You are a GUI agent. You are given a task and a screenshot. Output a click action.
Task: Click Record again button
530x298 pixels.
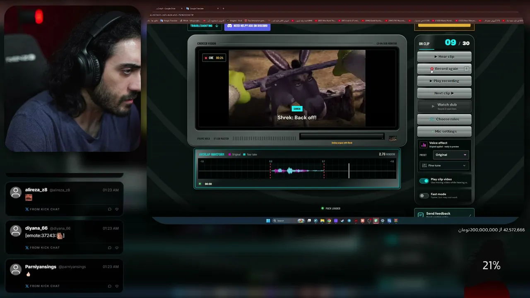point(444,69)
